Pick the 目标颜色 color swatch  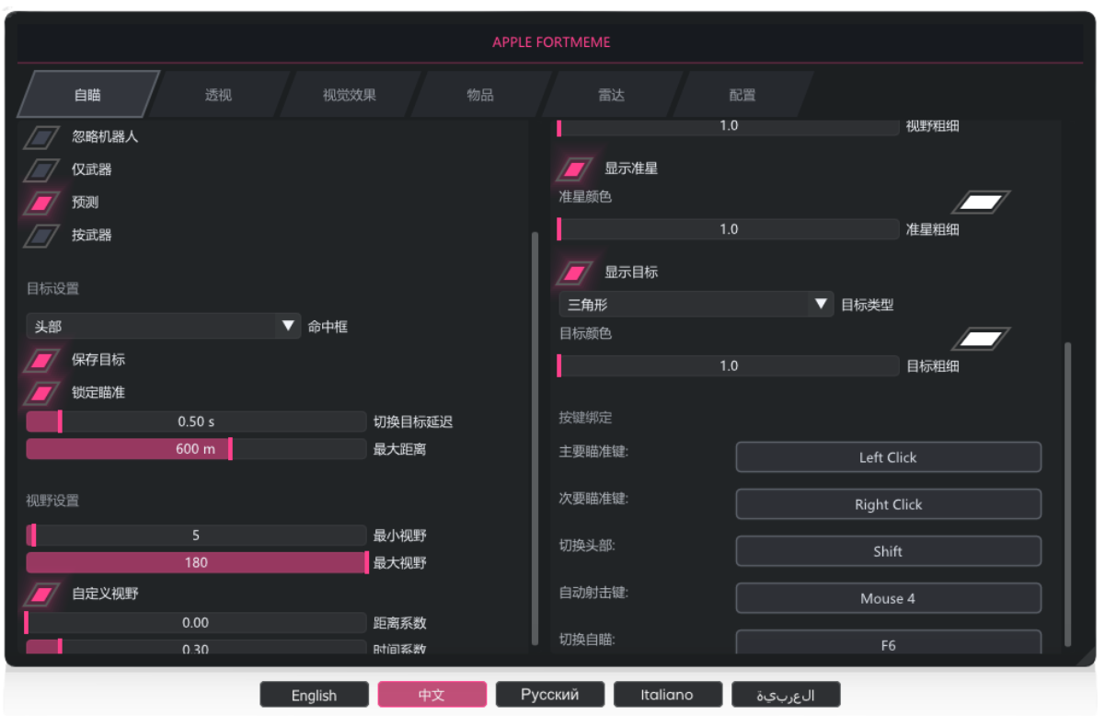[981, 339]
